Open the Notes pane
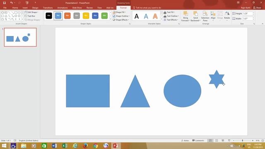 185,140
